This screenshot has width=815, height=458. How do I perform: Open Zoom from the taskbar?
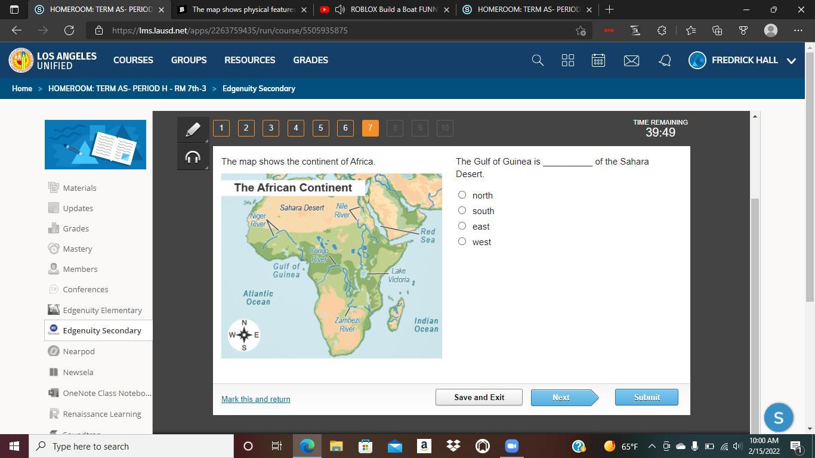point(512,446)
